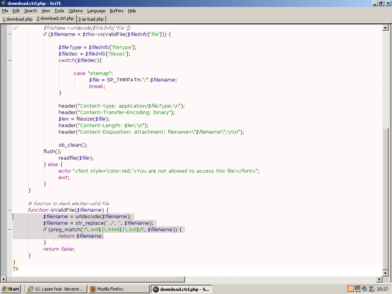Click the str_replace('../' line

[98, 223]
